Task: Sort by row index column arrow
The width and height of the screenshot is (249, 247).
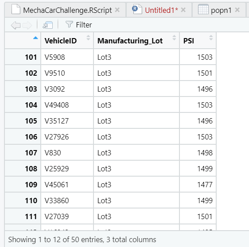Action: pyautogui.click(x=35, y=38)
